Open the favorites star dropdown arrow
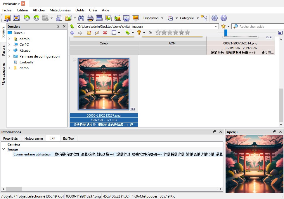This screenshot has width=284, height=199. [228, 26]
